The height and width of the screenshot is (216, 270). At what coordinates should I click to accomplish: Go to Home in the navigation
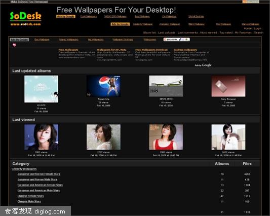pos(248,28)
